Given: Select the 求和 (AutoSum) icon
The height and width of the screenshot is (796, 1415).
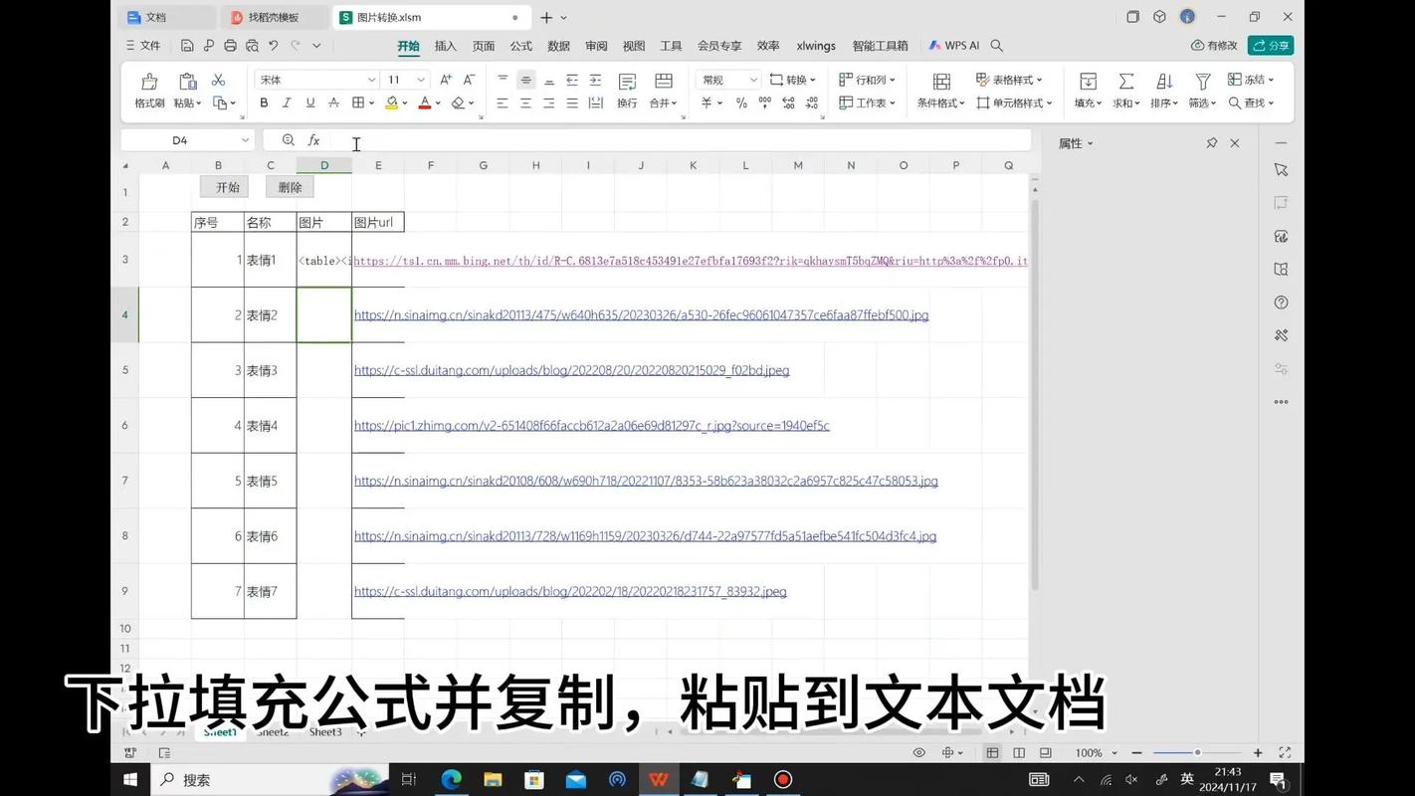Looking at the screenshot, I should pyautogui.click(x=1125, y=90).
